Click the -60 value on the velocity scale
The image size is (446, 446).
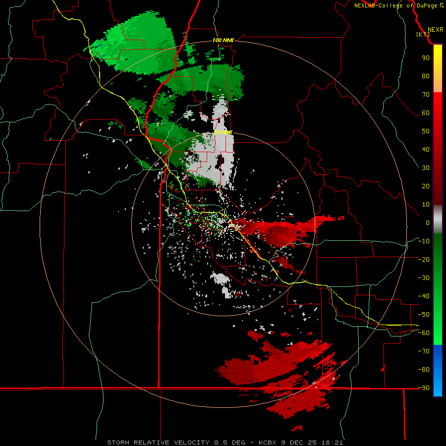coord(424,333)
